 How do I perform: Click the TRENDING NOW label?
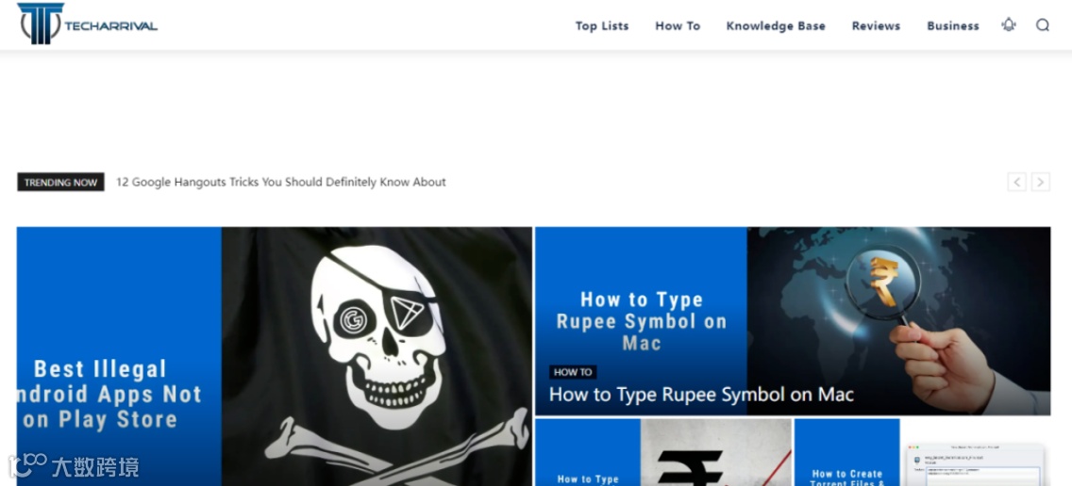point(60,183)
